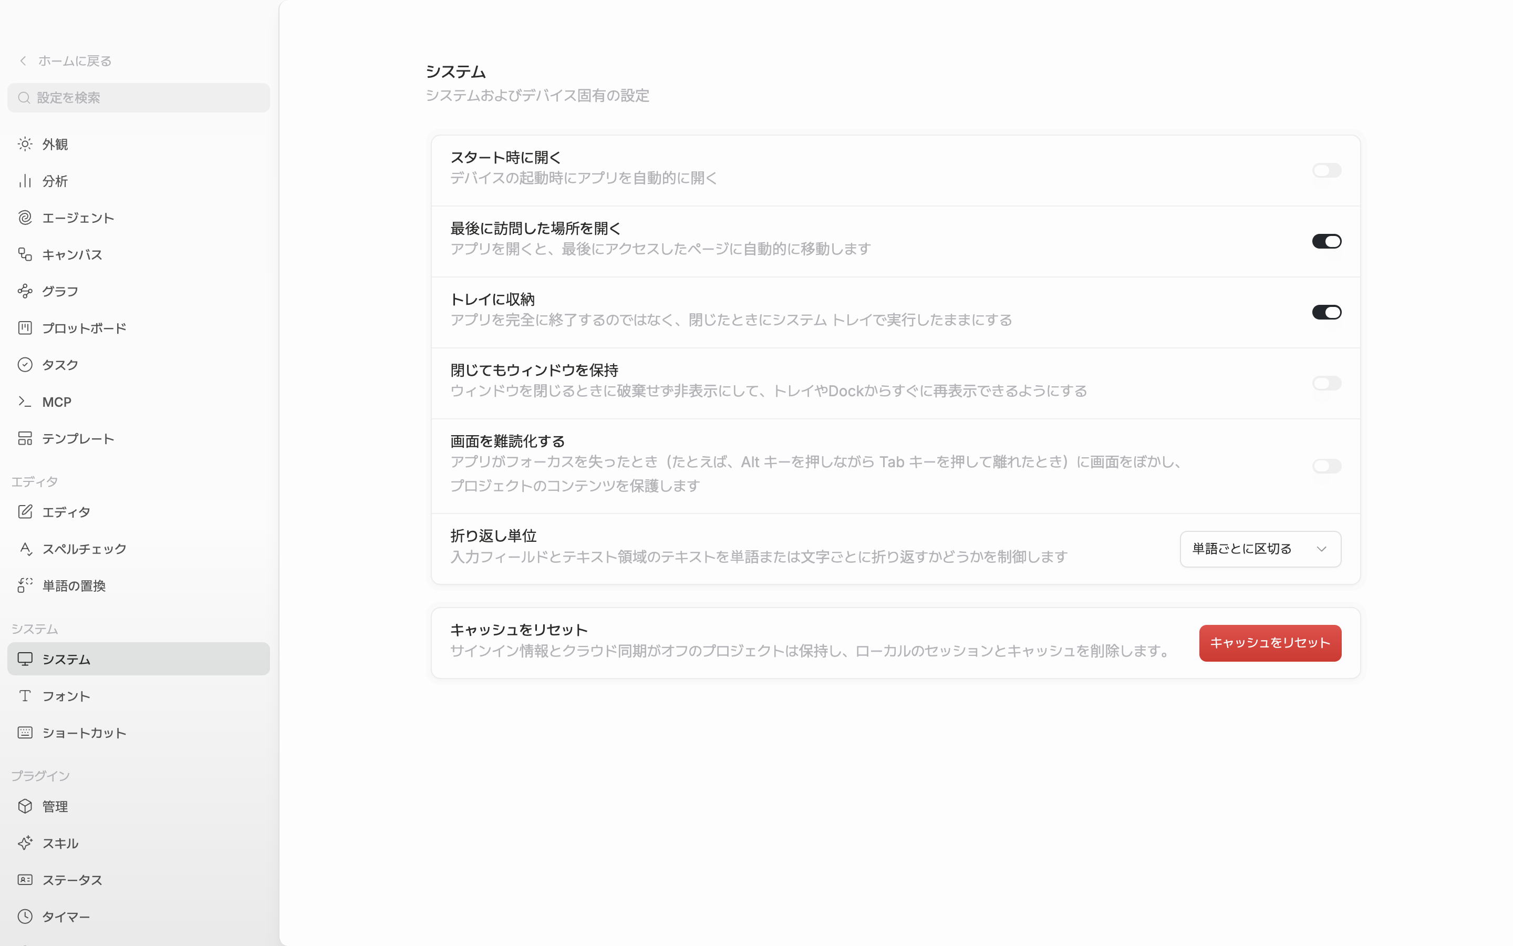The height and width of the screenshot is (946, 1513).
Task: Open プロットボード settings
Action: tap(139, 328)
